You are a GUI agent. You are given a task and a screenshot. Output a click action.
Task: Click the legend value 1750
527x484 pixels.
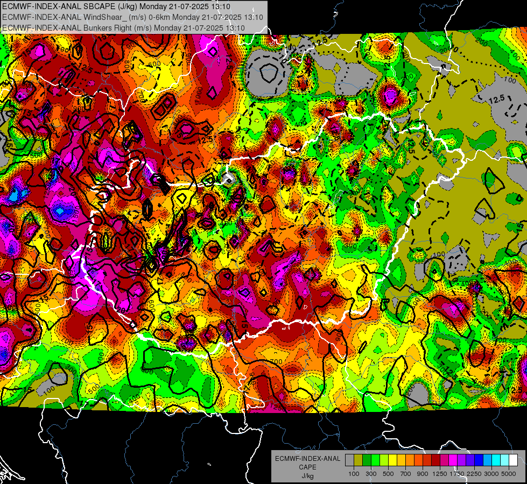coord(457,474)
